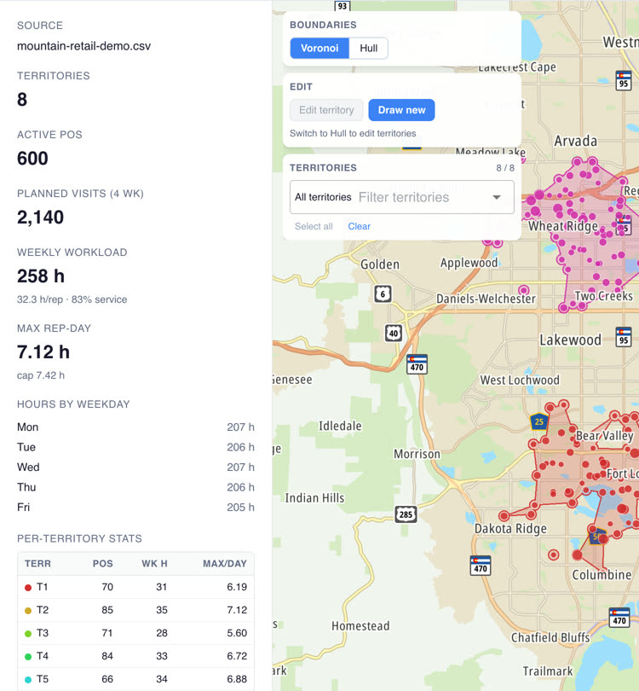Click the route 93 shield at map top
This screenshot has width=639, height=691.
[343, 6]
